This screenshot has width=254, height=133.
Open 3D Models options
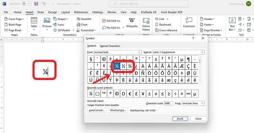tap(64, 30)
